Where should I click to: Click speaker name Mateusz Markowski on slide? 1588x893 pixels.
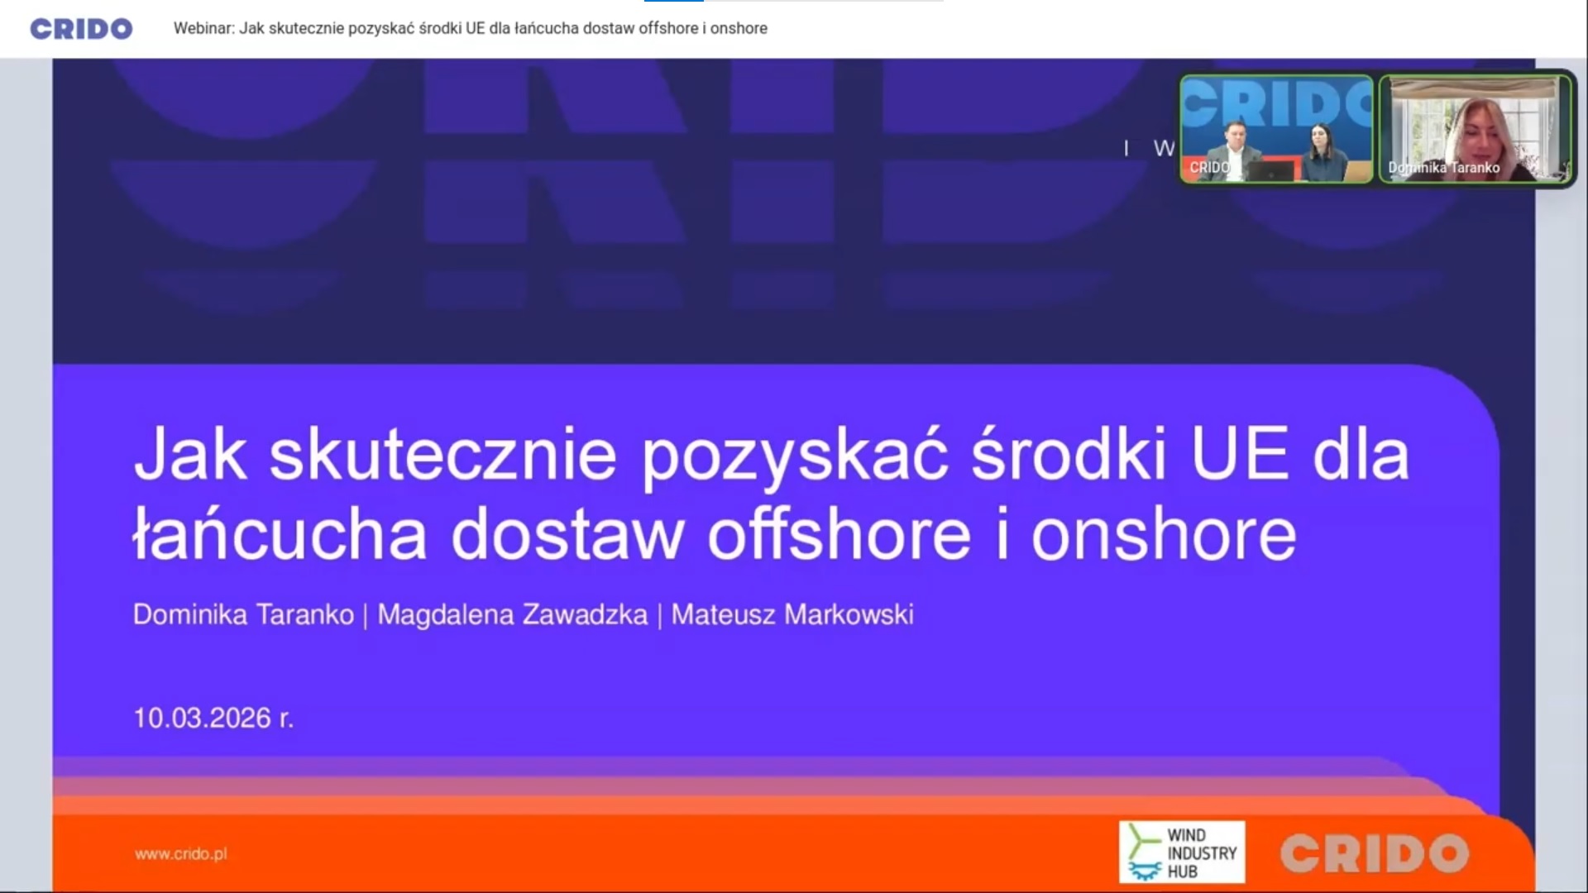792,615
